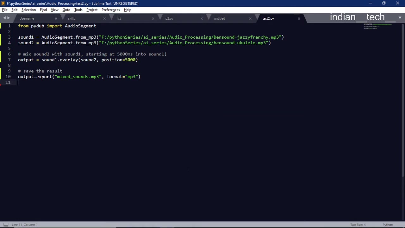Click the unsaved dot on Username tab
This screenshot has width=405, height=228.
pyautogui.click(x=56, y=18)
